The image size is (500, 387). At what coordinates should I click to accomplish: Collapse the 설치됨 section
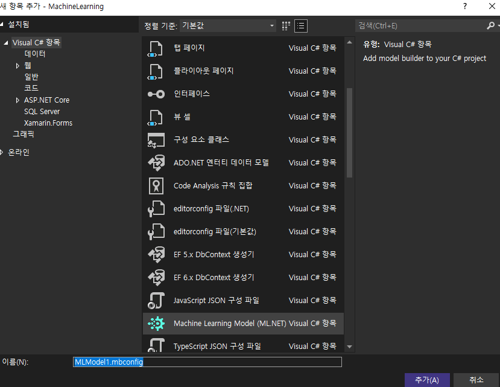(x=2, y=24)
